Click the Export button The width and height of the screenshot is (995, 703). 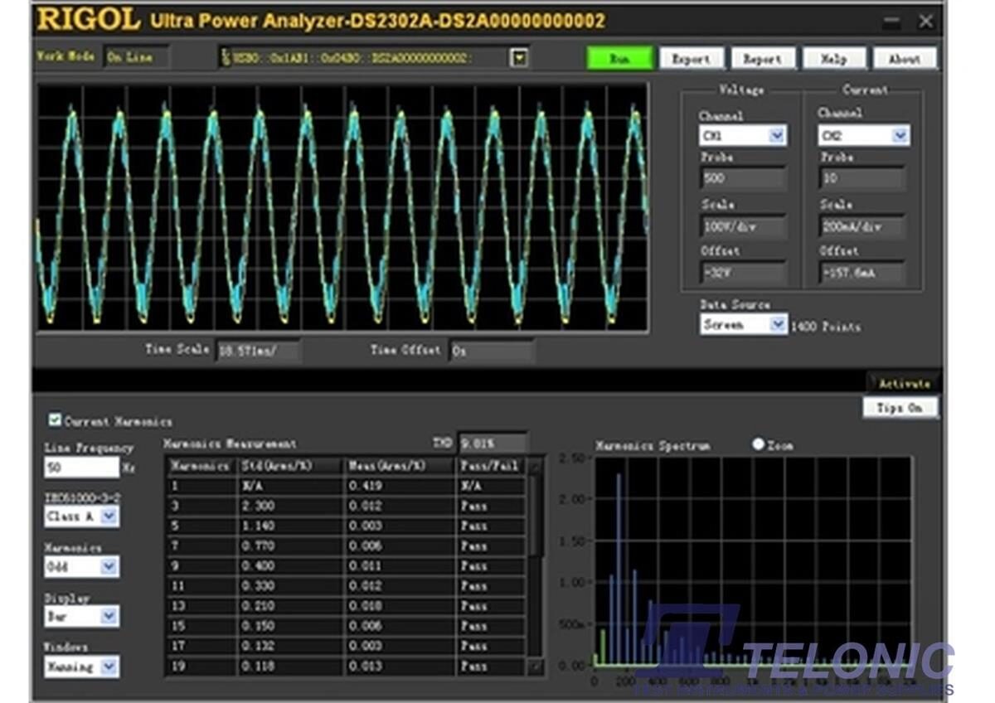(x=692, y=59)
